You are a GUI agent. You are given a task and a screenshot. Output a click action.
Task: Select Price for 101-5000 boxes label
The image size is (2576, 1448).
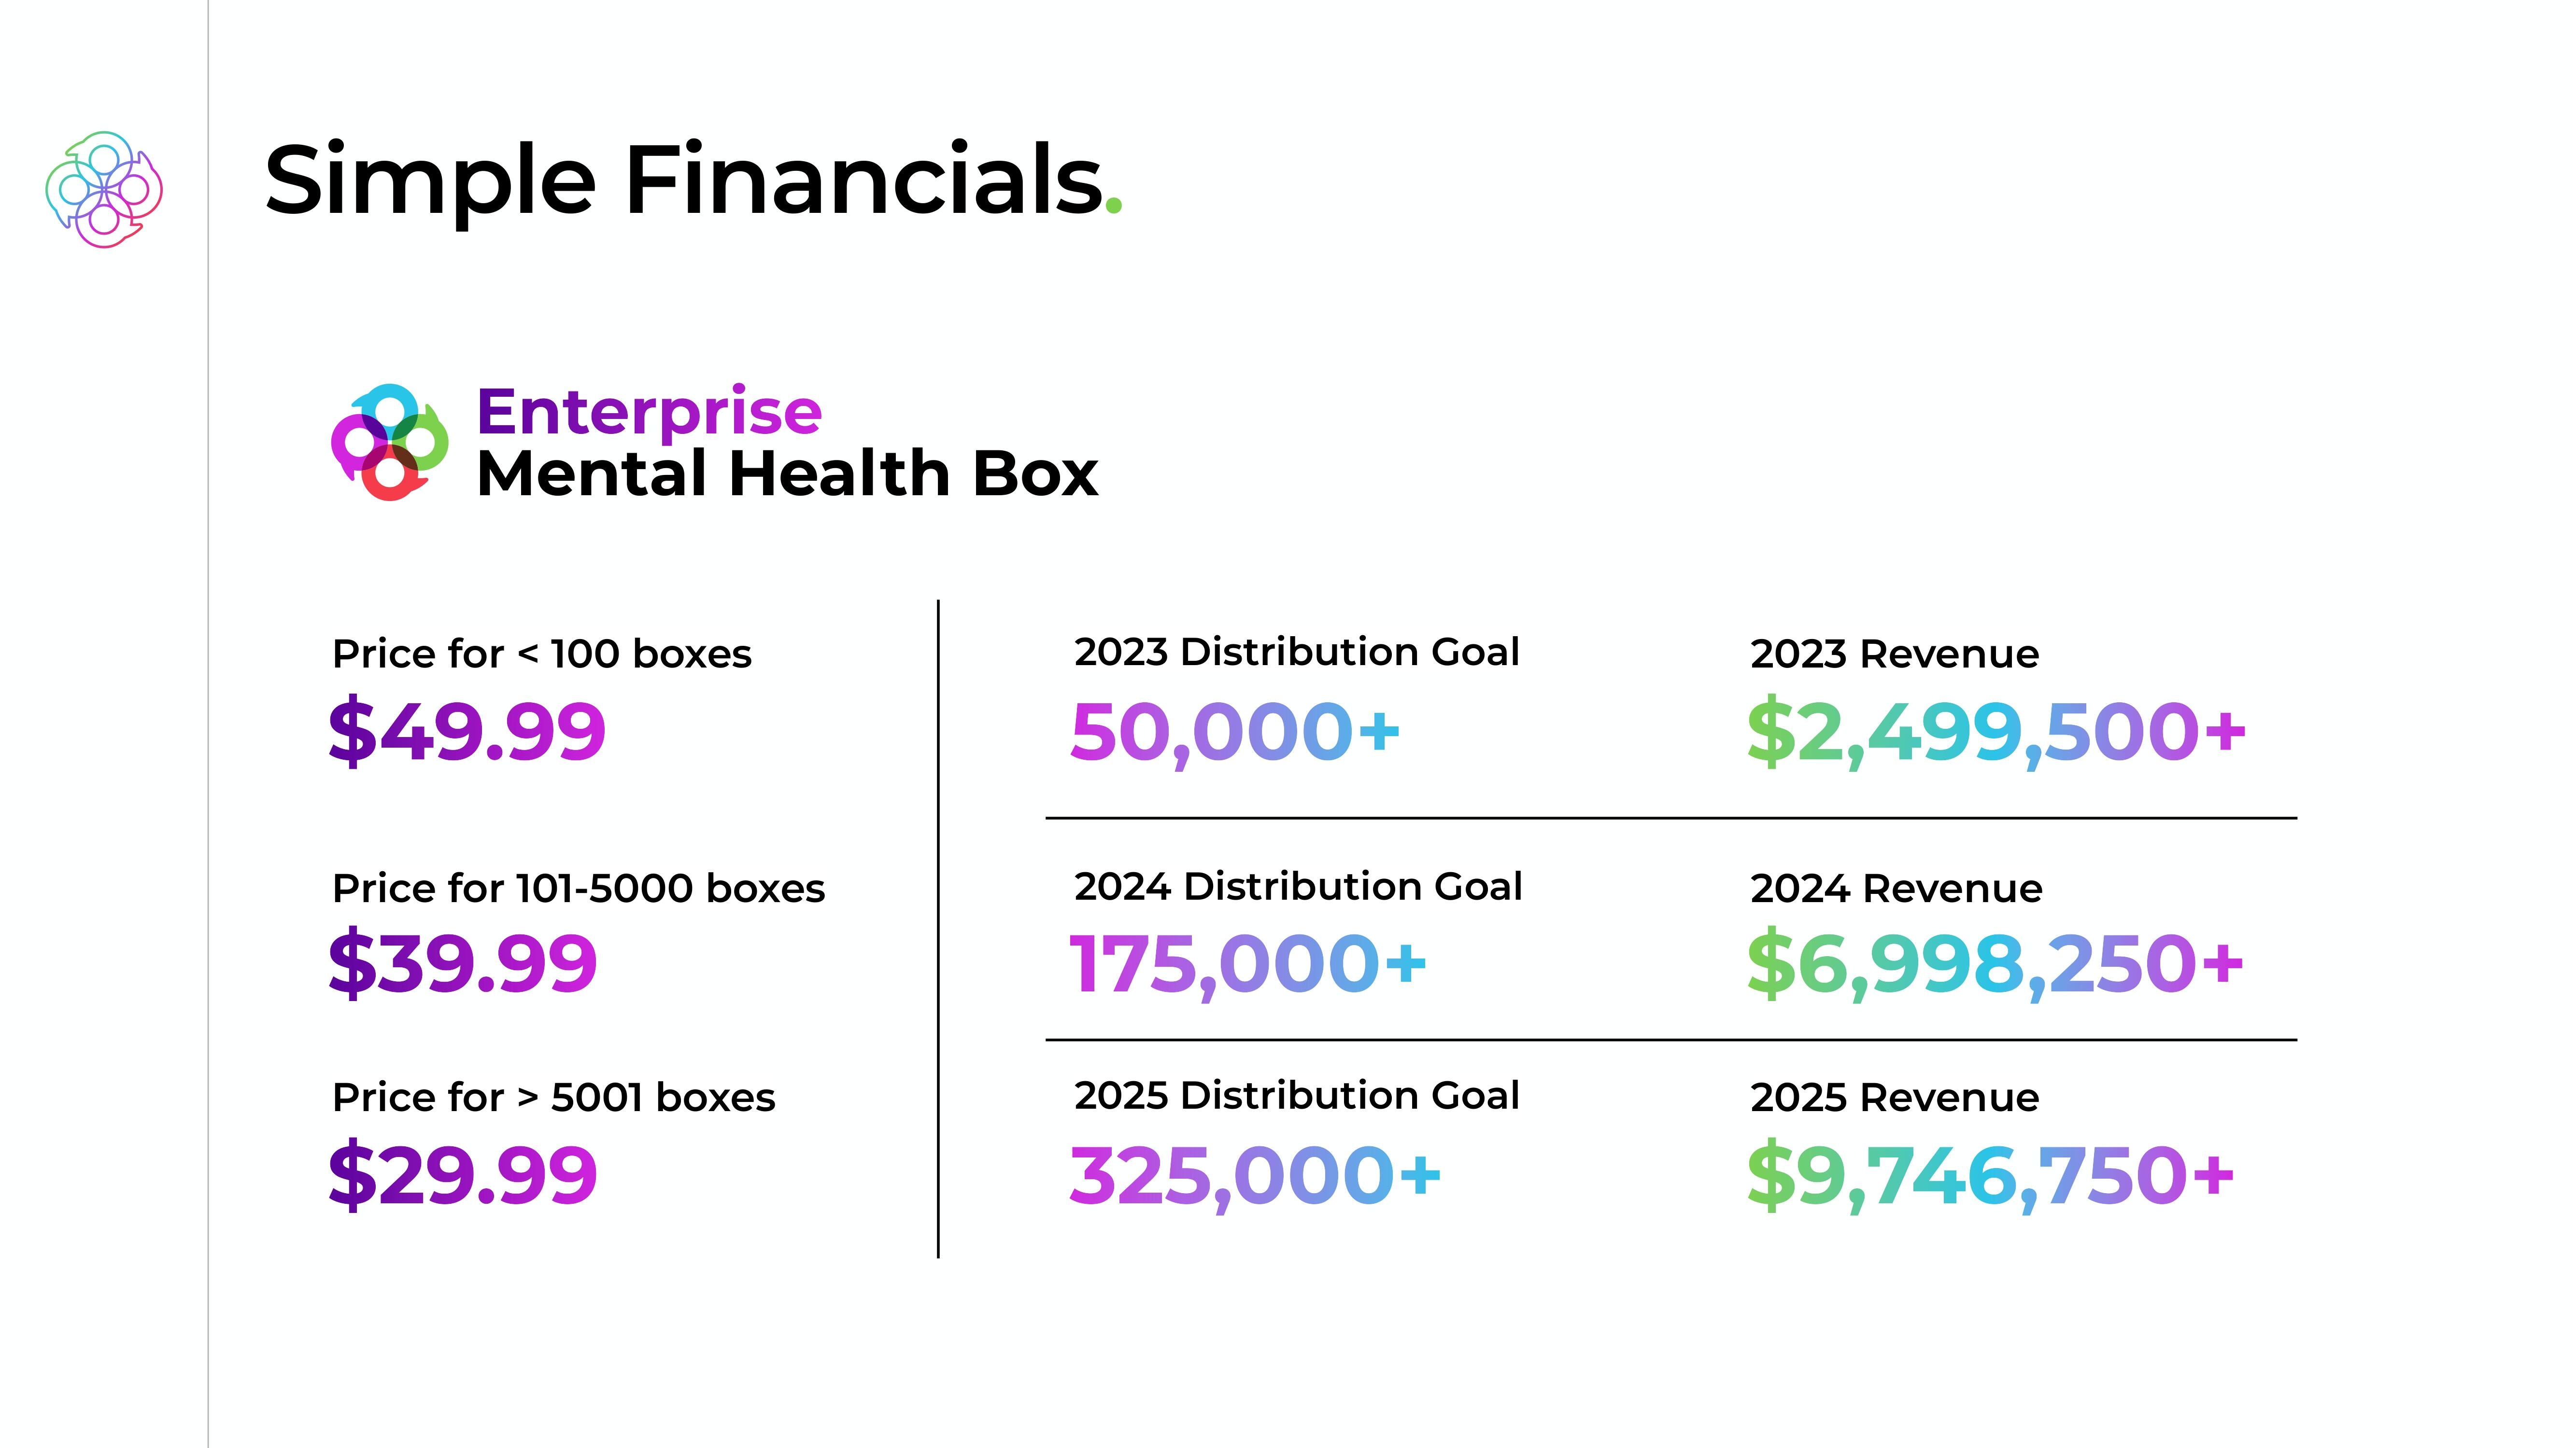(x=579, y=889)
